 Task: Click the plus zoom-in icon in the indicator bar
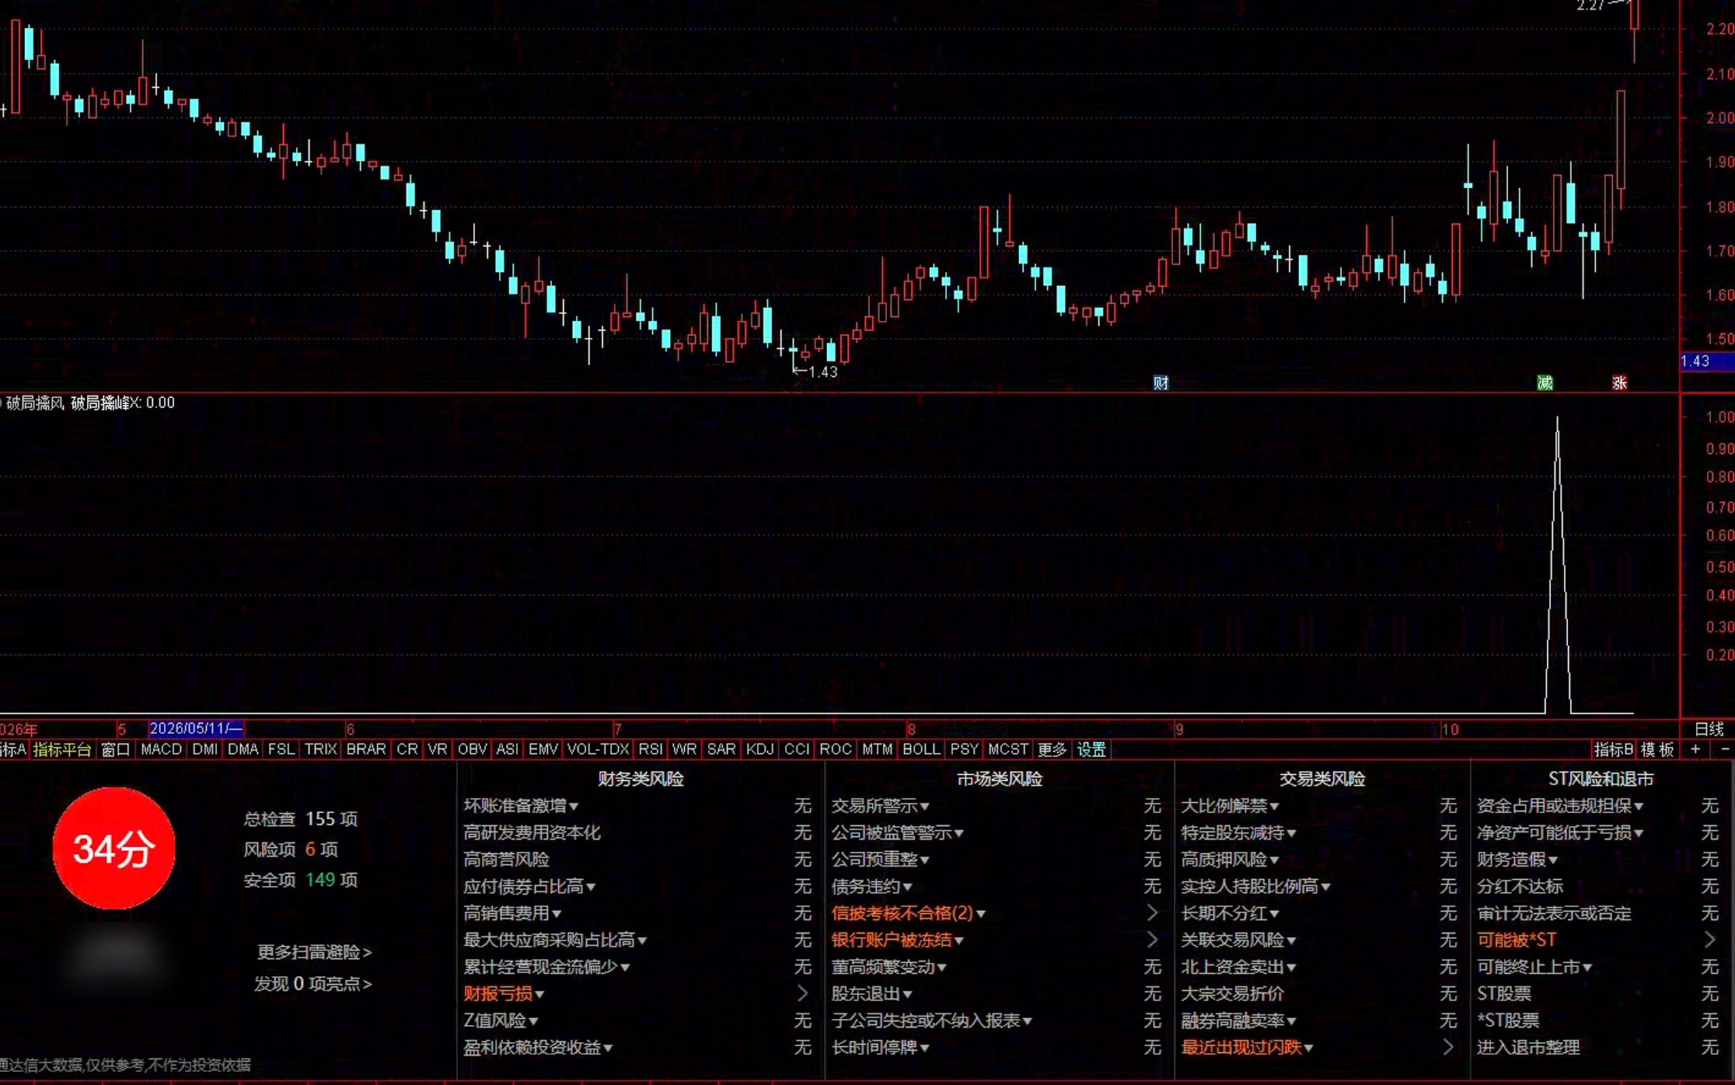[x=1695, y=749]
